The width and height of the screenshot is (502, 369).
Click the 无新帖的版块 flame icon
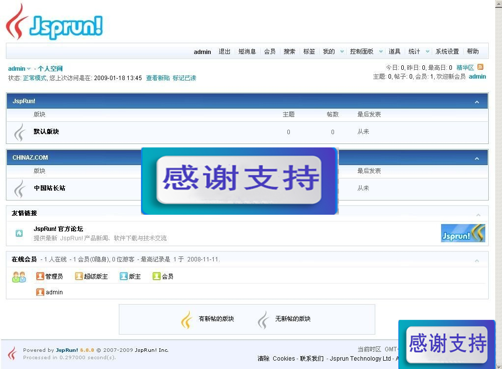[263, 320]
